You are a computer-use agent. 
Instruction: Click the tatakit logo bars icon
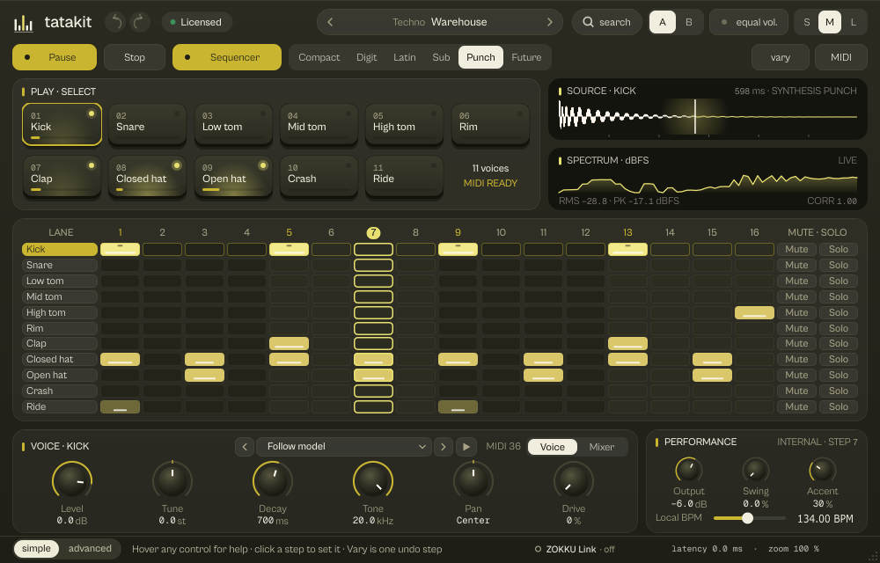(x=24, y=23)
